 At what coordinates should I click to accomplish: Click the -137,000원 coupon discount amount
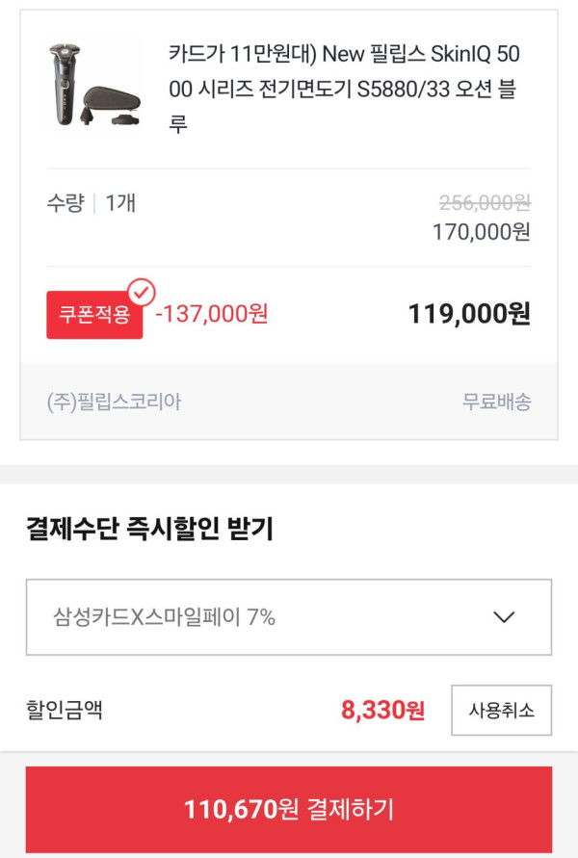[x=212, y=314]
